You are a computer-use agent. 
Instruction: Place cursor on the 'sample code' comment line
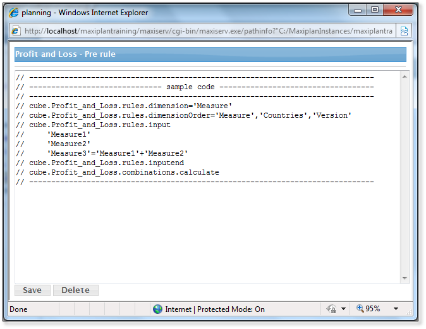190,87
